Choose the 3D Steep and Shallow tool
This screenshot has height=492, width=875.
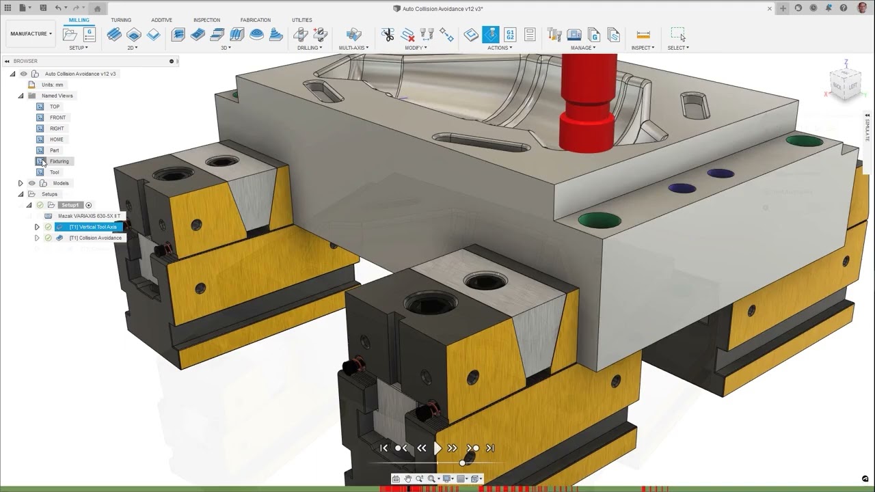click(217, 34)
